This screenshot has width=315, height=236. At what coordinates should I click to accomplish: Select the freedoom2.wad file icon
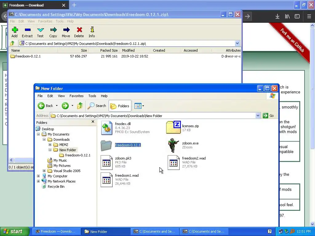[x=173, y=162]
